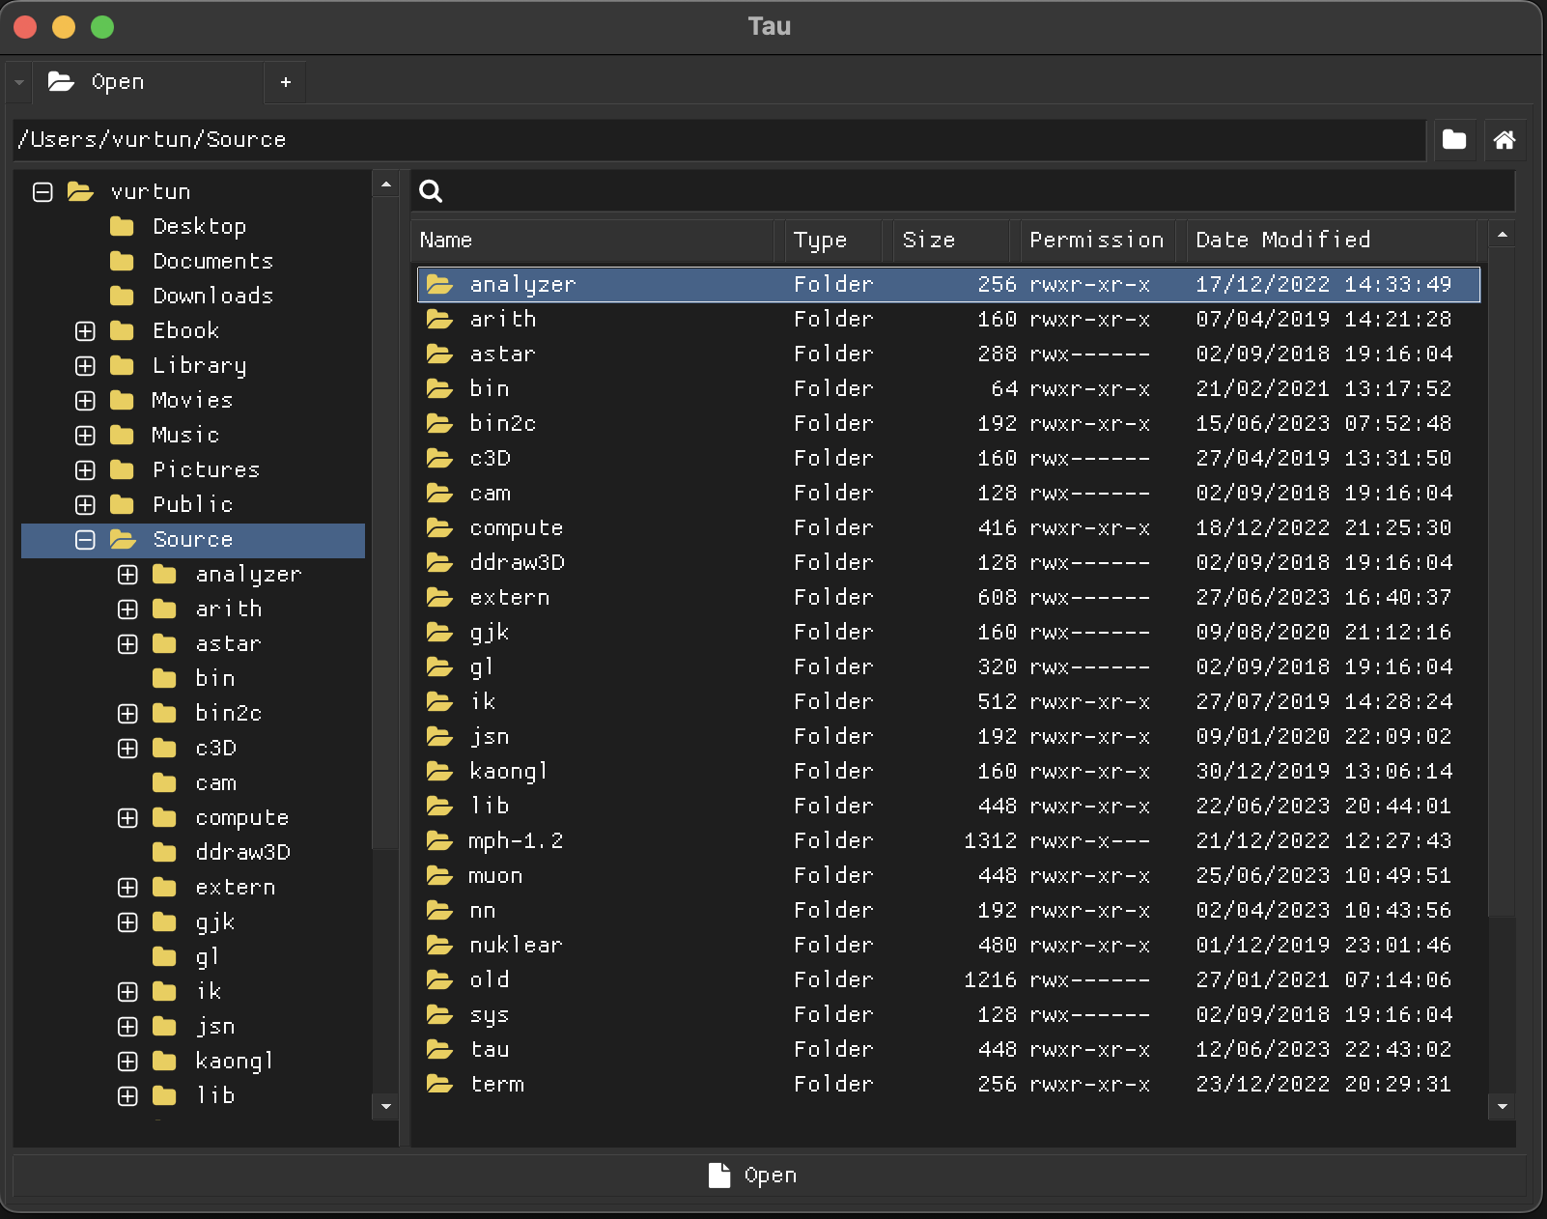Collapse the Source tree node

coord(84,540)
